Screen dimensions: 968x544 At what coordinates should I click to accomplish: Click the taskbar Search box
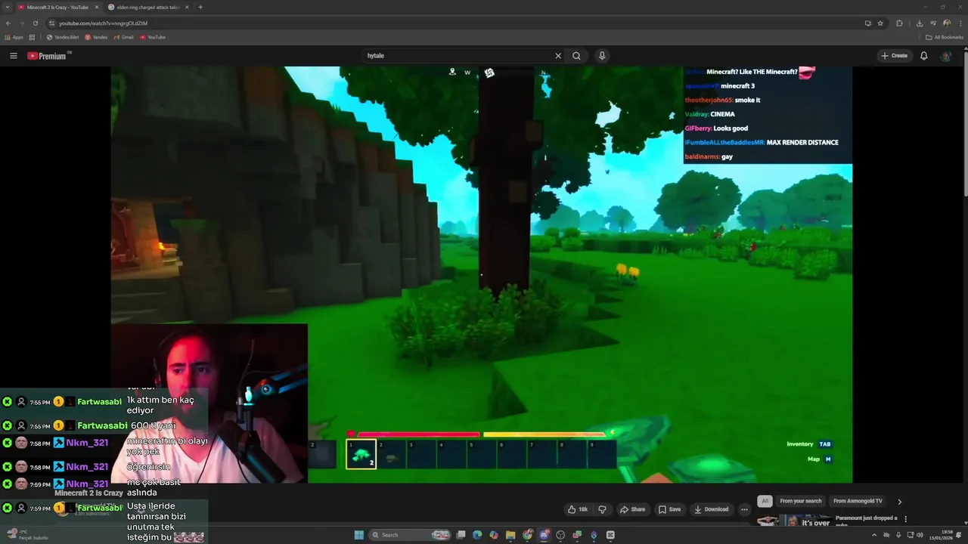[411, 535]
